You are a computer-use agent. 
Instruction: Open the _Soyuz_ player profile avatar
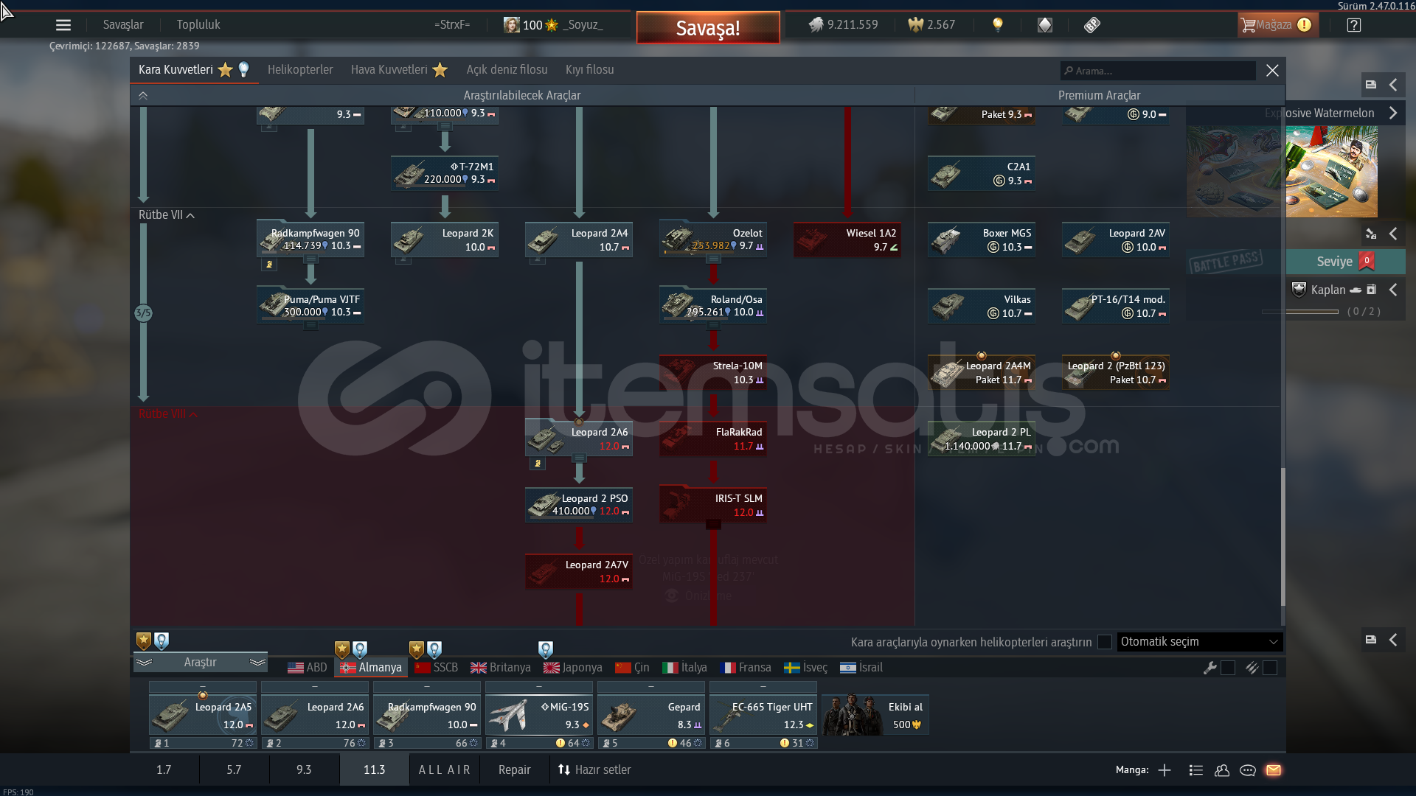tap(511, 24)
